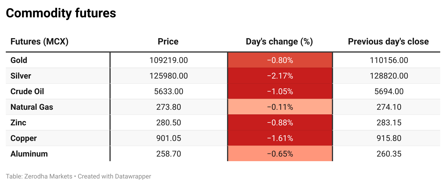This screenshot has height=186, width=446.
Task: Select the Copper row label
Action: click(x=23, y=138)
